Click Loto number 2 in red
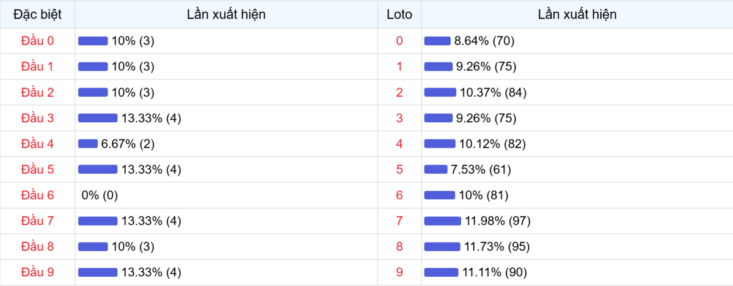Image resolution: width=733 pixels, height=286 pixels. point(399,92)
